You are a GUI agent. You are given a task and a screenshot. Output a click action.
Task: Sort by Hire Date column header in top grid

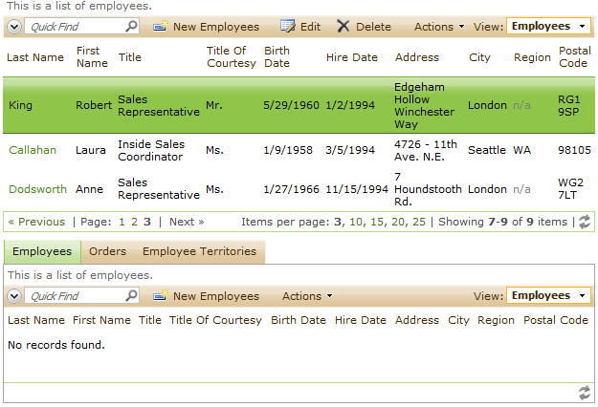point(352,57)
